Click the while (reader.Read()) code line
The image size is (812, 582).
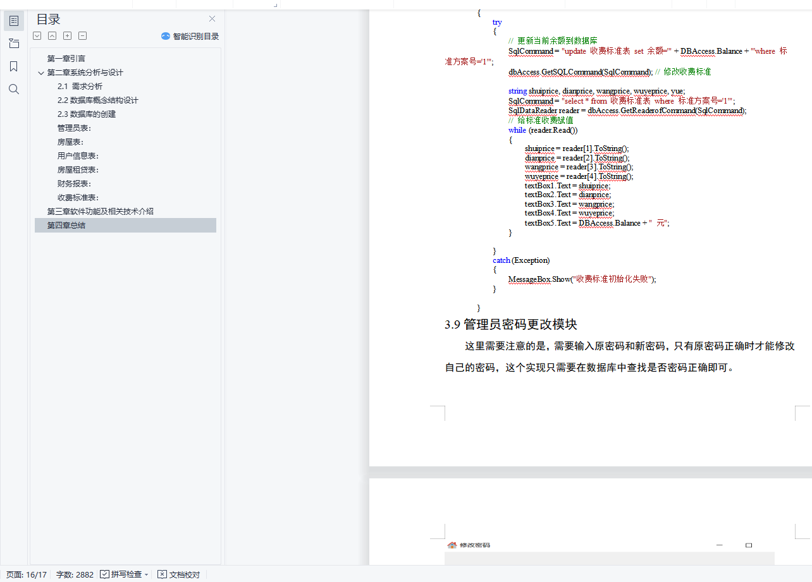click(543, 130)
